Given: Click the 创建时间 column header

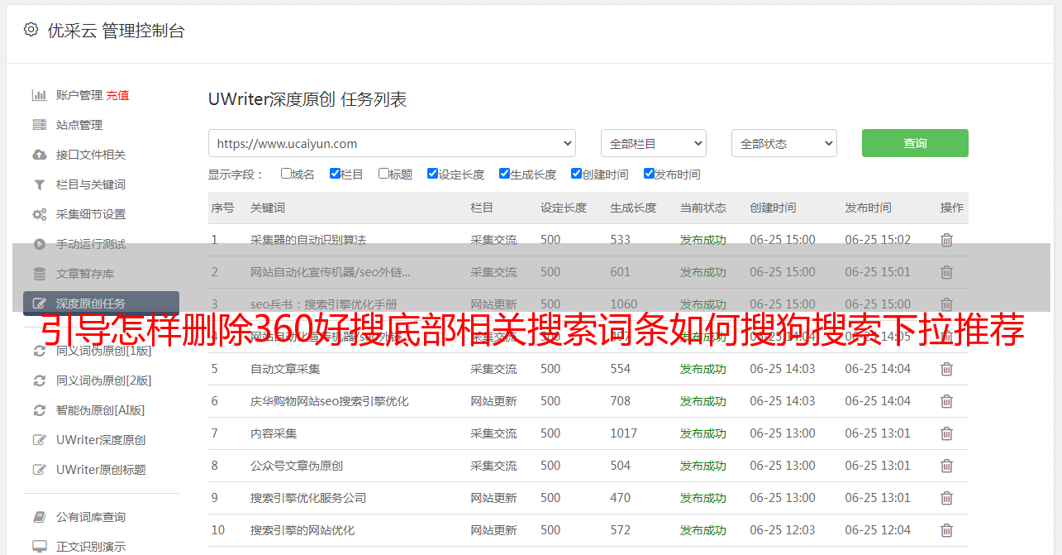Looking at the screenshot, I should coord(773,208).
